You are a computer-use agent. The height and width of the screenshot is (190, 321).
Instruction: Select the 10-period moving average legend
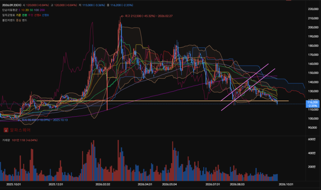[23, 10]
